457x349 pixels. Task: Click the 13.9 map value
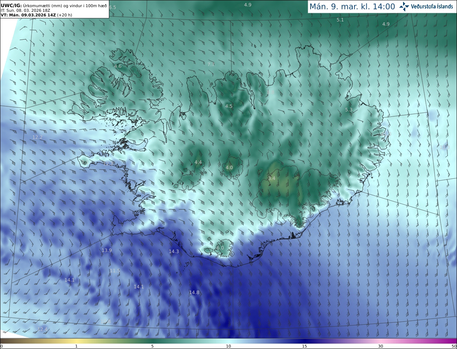coord(107,251)
